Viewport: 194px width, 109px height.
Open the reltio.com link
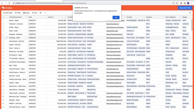point(112,31)
